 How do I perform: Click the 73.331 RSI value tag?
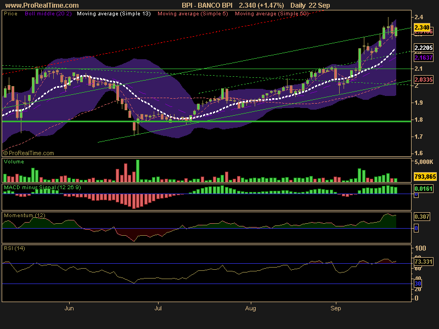click(x=424, y=262)
